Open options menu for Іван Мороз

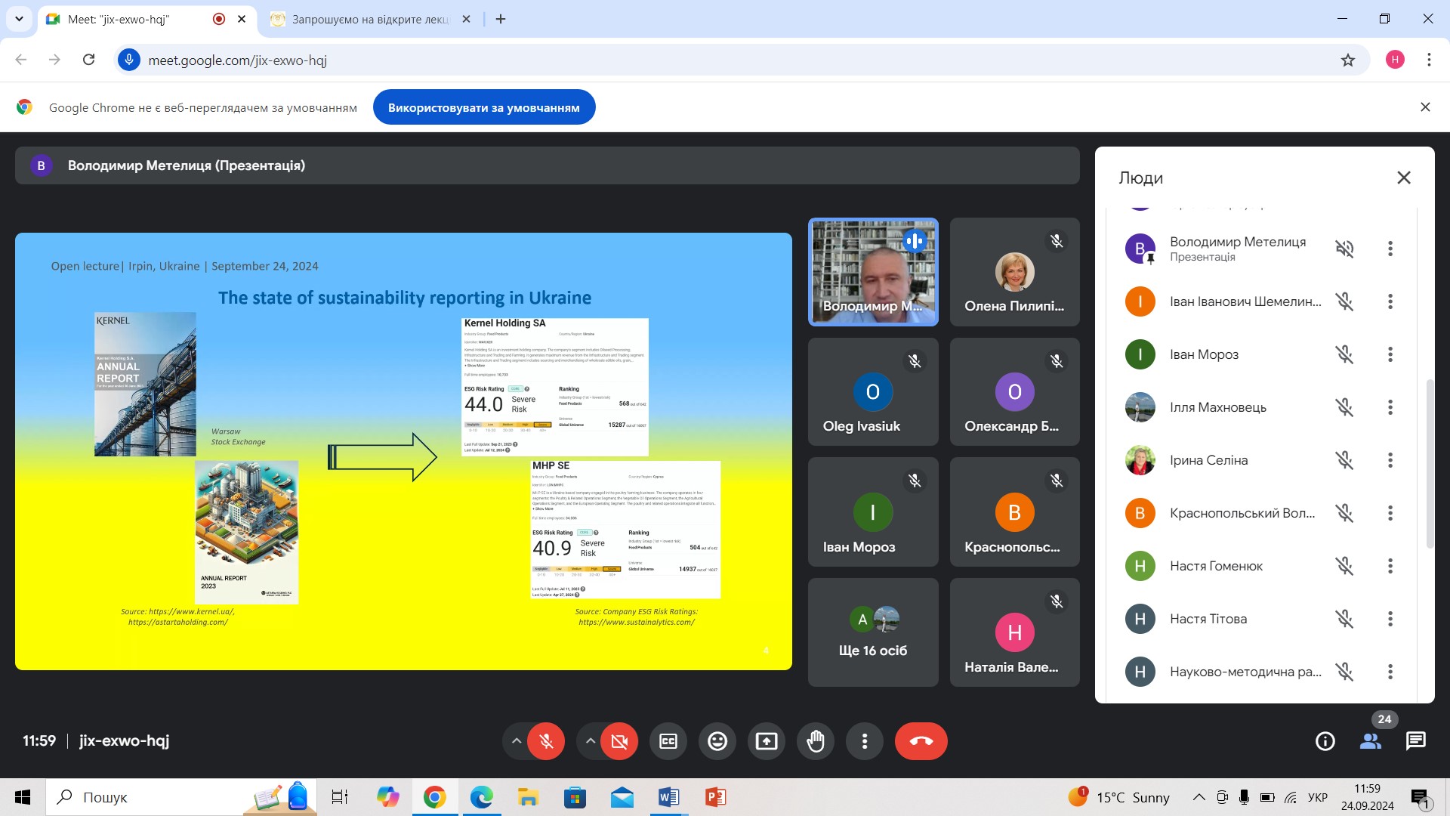[x=1390, y=354]
